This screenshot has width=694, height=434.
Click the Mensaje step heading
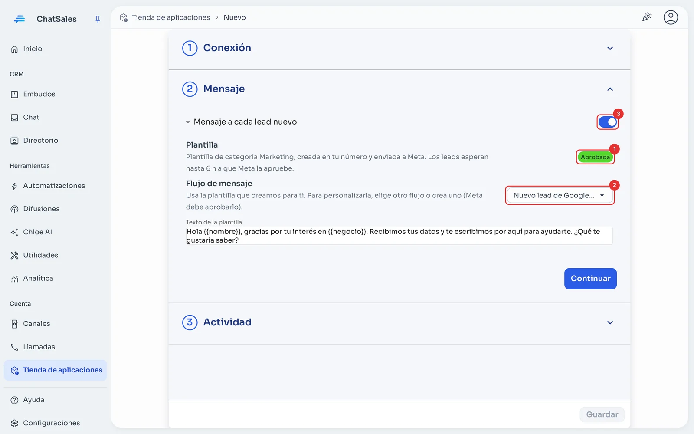(224, 89)
